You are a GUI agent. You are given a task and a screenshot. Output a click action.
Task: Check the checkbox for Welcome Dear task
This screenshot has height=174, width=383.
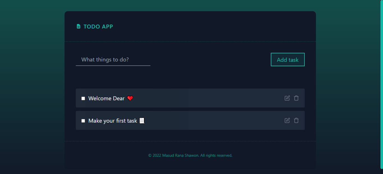pyautogui.click(x=83, y=98)
